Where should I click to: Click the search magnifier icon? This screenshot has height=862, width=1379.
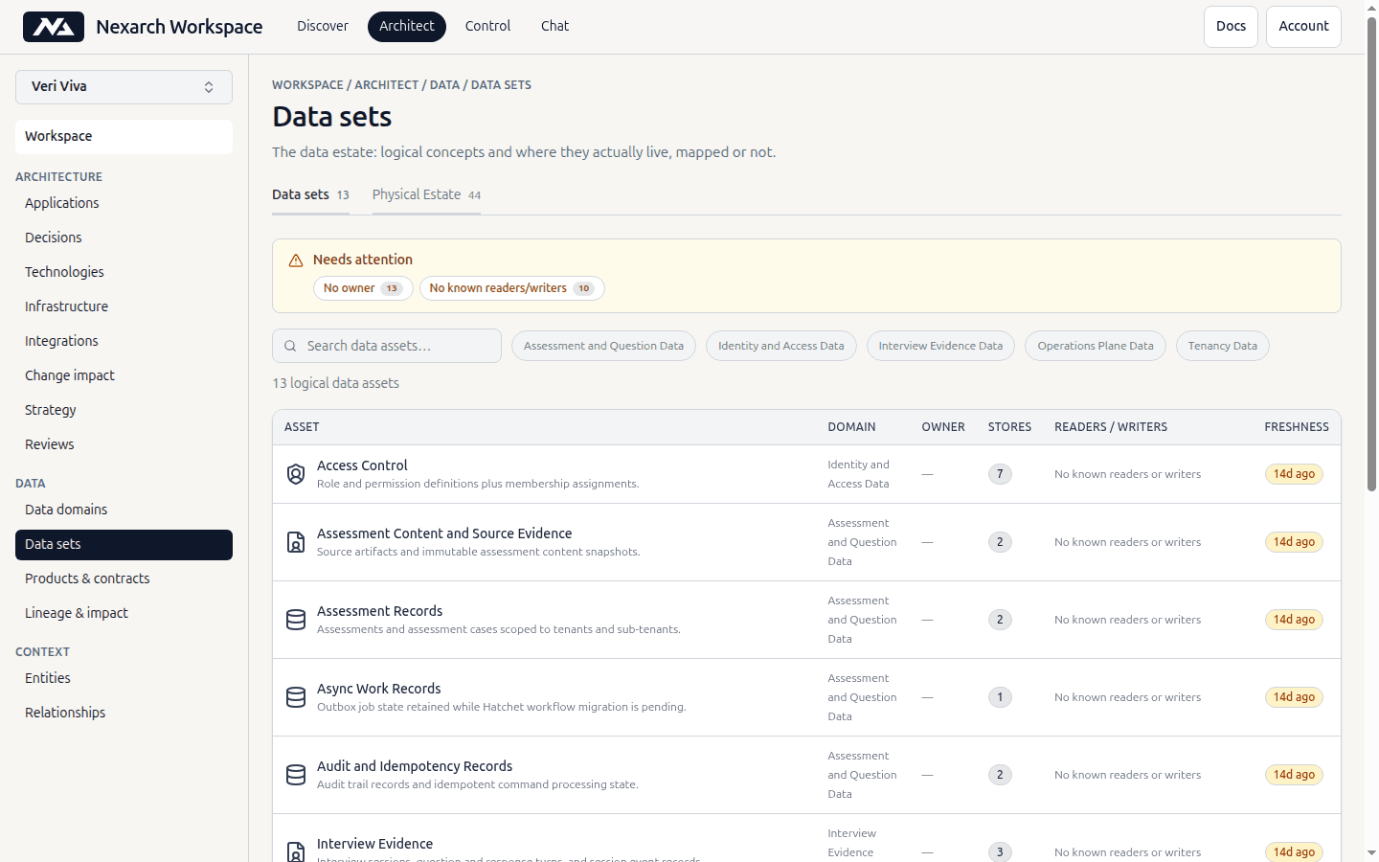(290, 346)
